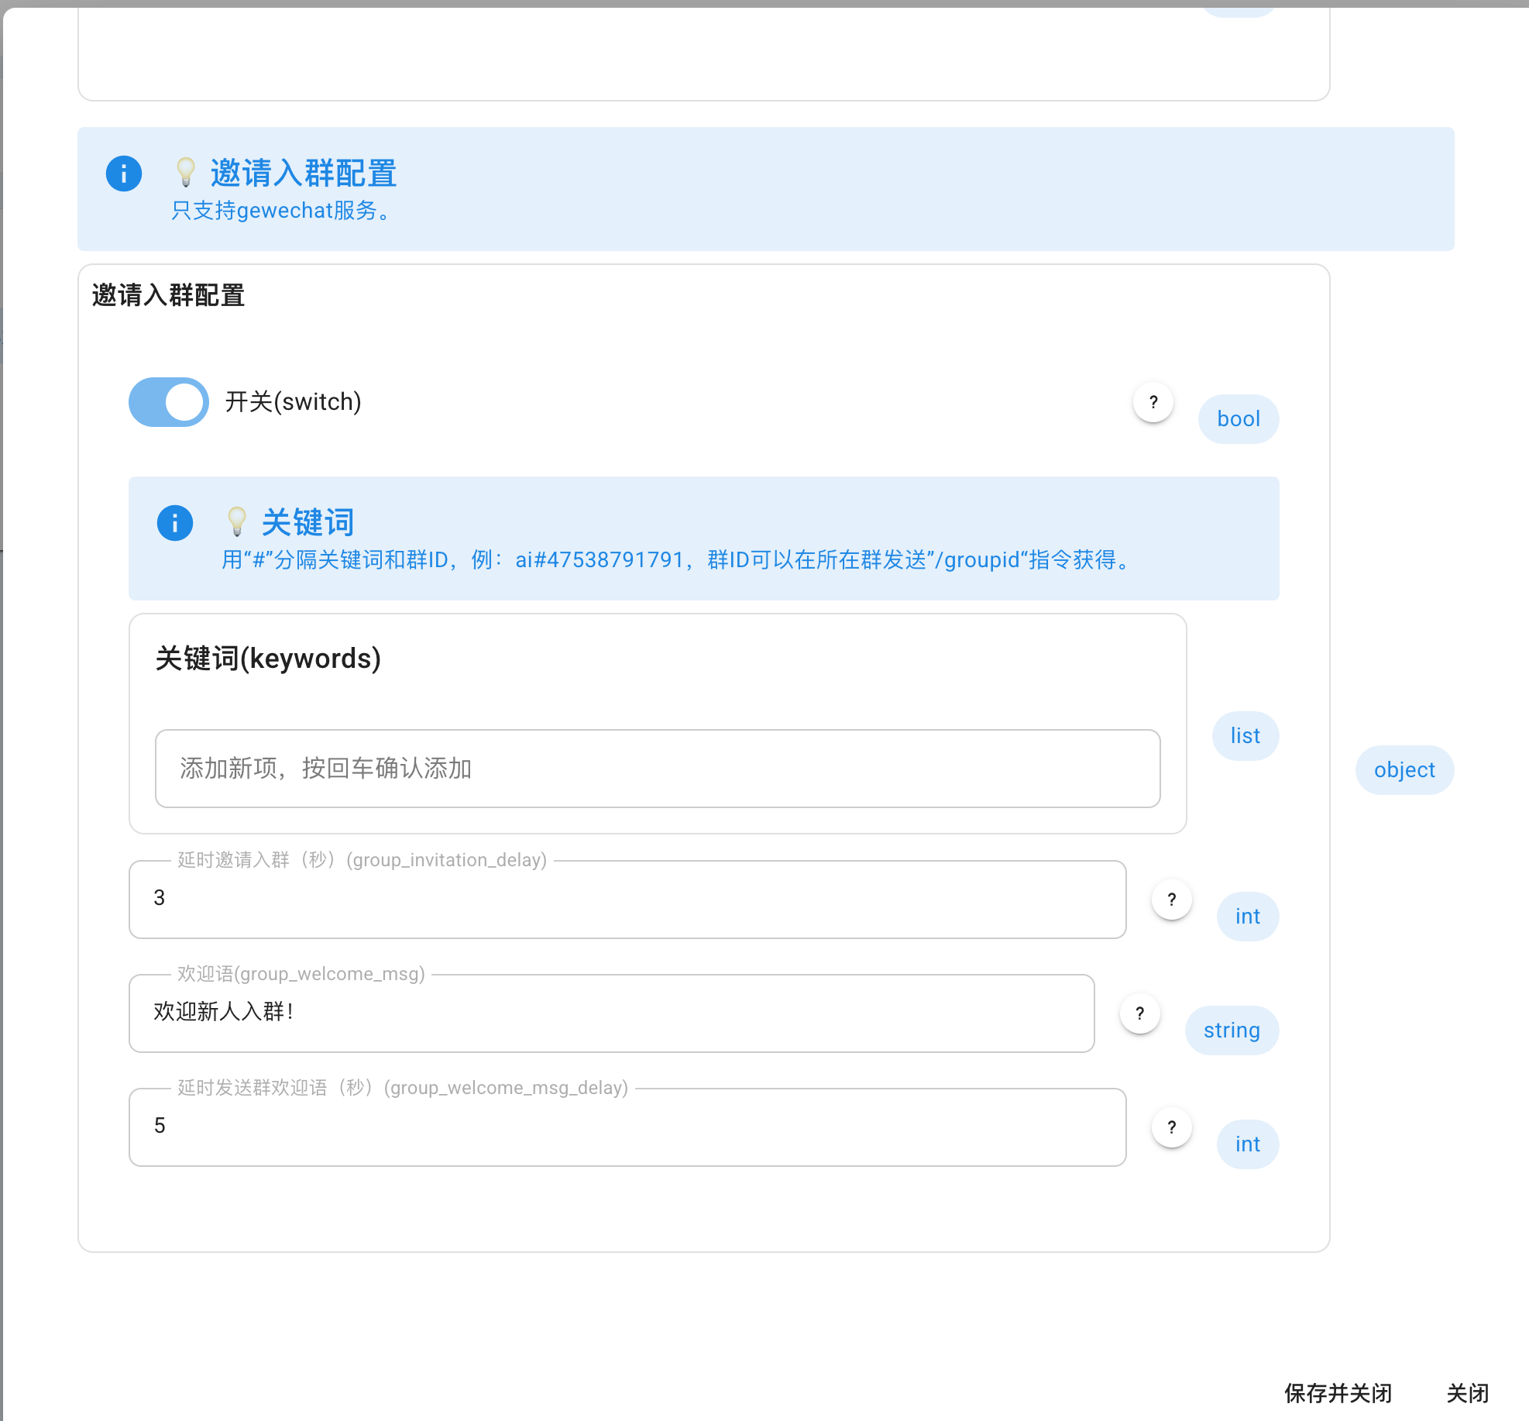Click the 欢迎语 group_welcome_msg text field
1529x1421 pixels.
[x=611, y=1013]
